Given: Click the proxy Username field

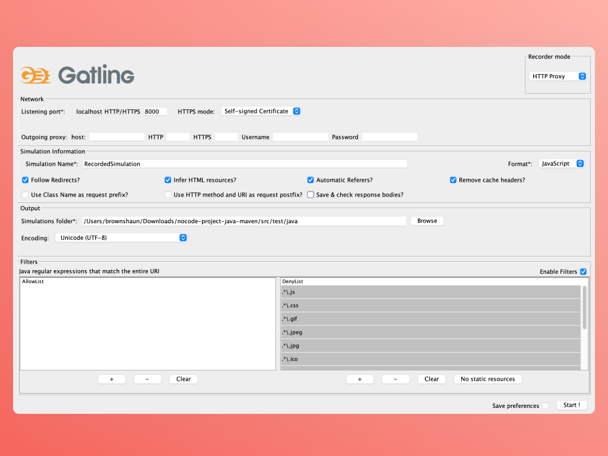Looking at the screenshot, I should click(300, 137).
